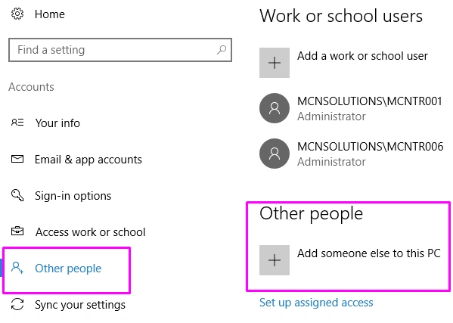Screen dimensions: 453x323
Task: Open the Home settings page
Action: 50,14
